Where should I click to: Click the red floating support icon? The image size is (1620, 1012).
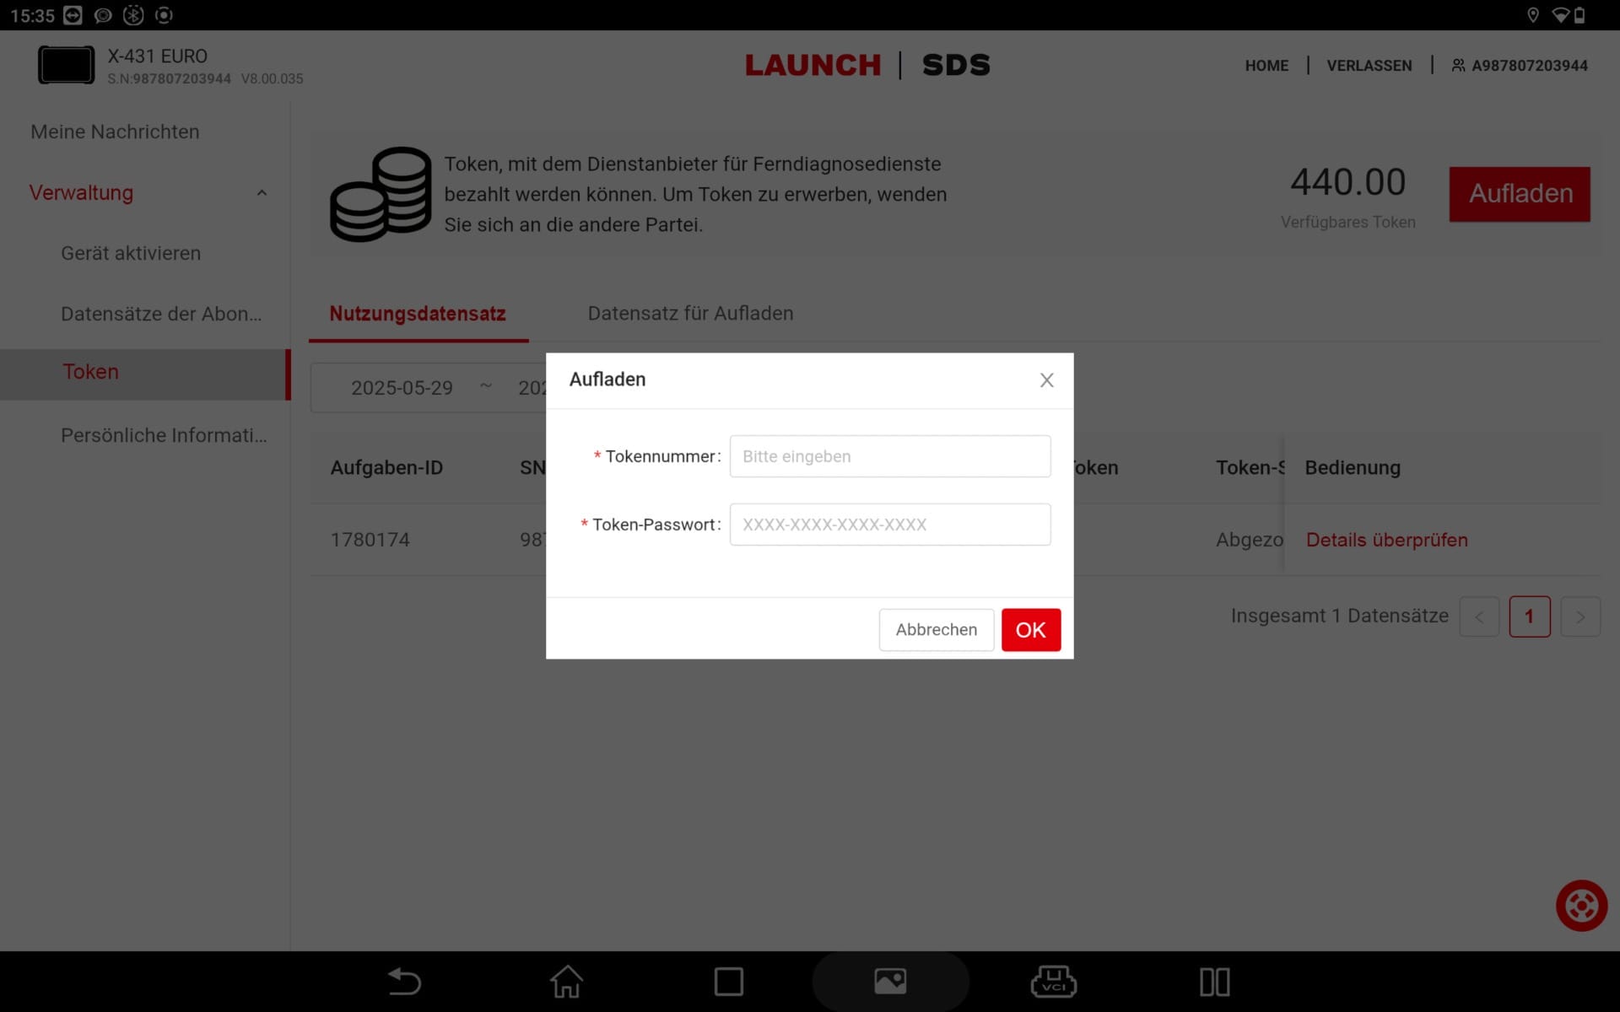point(1581,906)
